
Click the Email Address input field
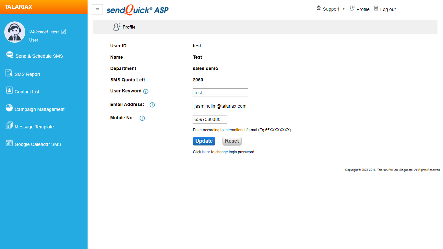[227, 106]
